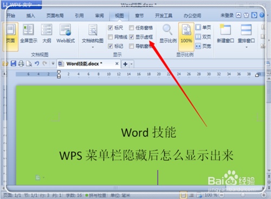Open the 章节 ribbon tab
271x199 pixels.
[x=139, y=16]
